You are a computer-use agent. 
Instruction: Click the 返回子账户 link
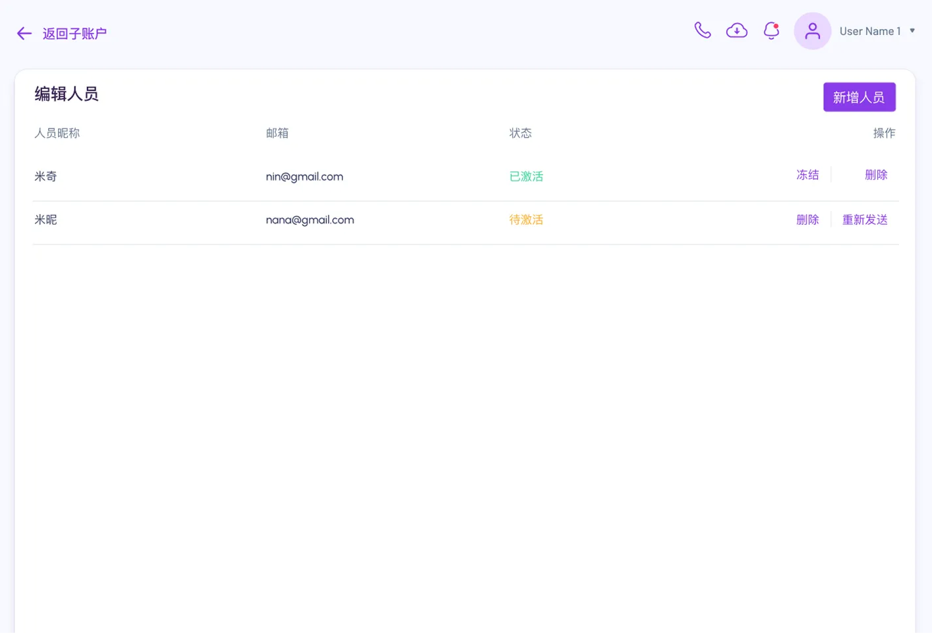(x=74, y=34)
